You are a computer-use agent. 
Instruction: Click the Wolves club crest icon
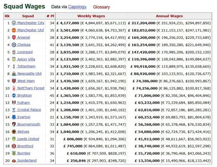pos(14,132)
